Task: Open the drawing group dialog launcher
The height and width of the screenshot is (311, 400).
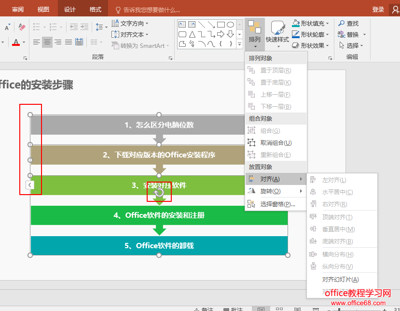Action: 330,58
